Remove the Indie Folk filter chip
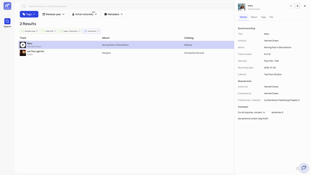Viewport: 311px width, 175px height. (55, 31)
